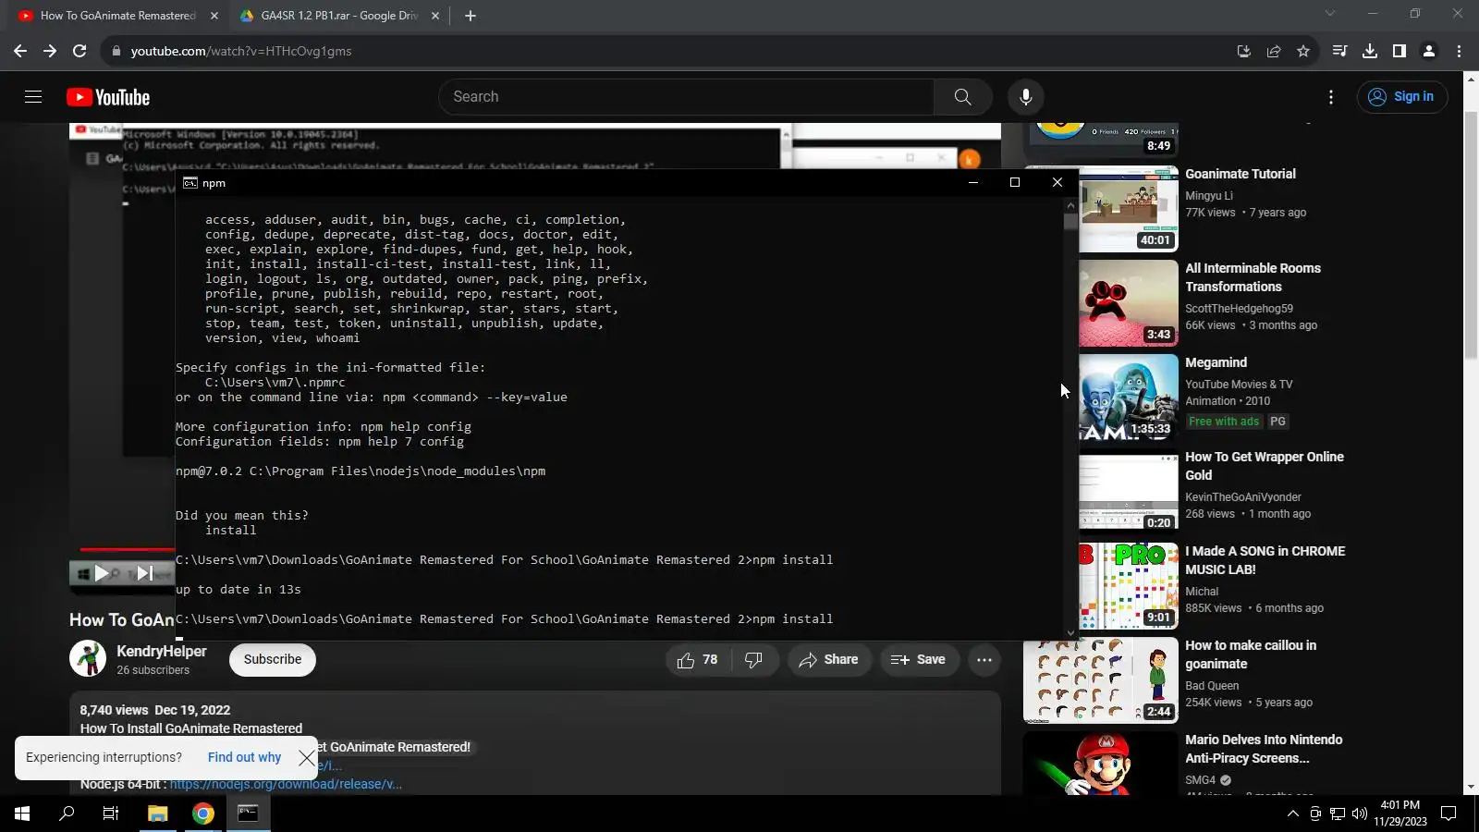Image resolution: width=1479 pixels, height=832 pixels.
Task: Close the Google Drive tab
Action: click(x=435, y=16)
